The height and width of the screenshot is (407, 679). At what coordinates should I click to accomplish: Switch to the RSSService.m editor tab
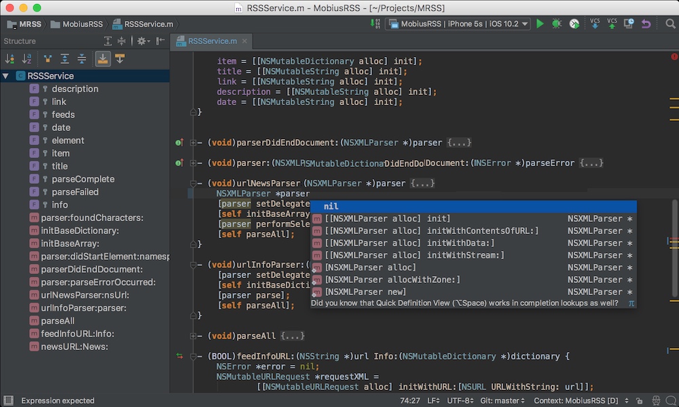212,41
